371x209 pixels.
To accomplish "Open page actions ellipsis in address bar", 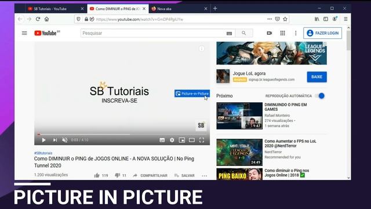I will (270, 19).
